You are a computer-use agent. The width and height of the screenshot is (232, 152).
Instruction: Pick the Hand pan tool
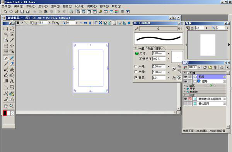click(6, 106)
